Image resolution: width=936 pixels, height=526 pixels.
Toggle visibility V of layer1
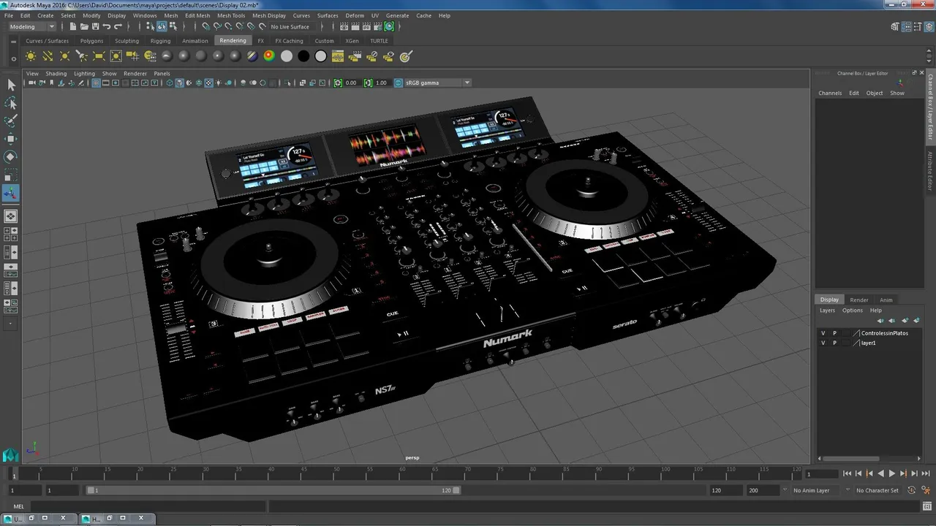pyautogui.click(x=823, y=343)
